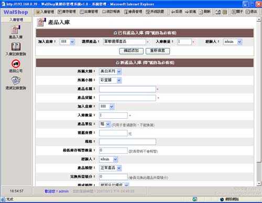Expand 經辦人 admin dropdown in existing-product section

[x=233, y=42]
